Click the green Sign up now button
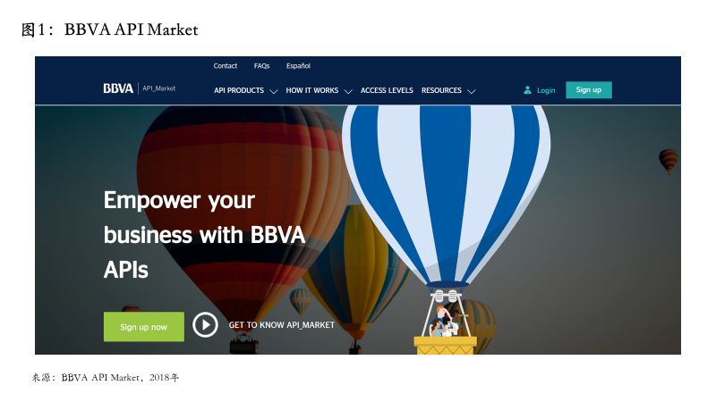 (x=144, y=327)
